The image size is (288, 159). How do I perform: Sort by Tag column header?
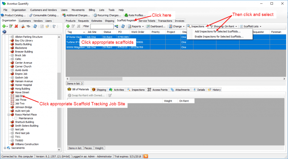(76, 32)
